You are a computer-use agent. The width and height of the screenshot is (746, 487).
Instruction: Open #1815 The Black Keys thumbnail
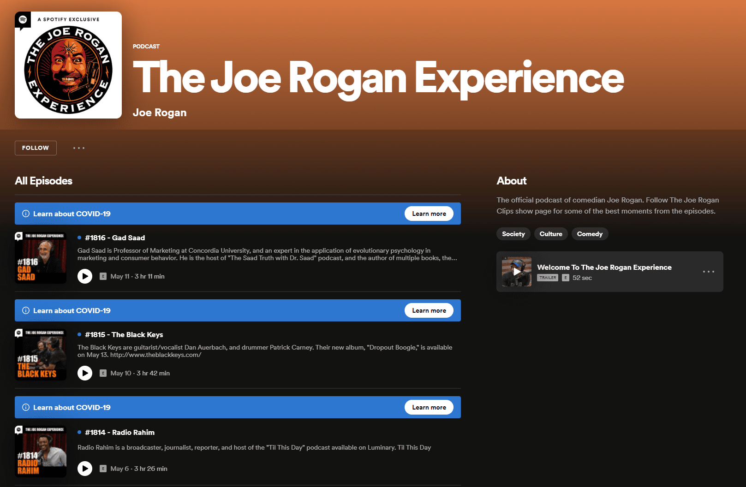pyautogui.click(x=41, y=355)
